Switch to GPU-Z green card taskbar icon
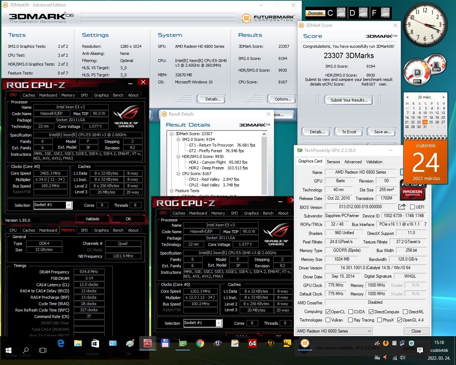The width and height of the screenshot is (456, 365). [x=183, y=343]
